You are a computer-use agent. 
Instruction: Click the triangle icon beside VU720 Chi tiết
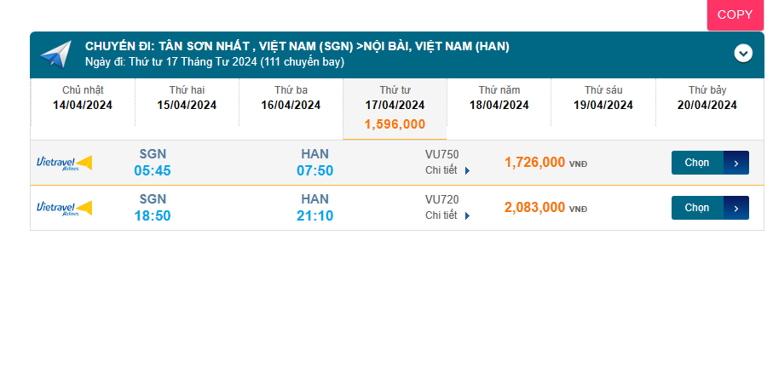point(467,215)
